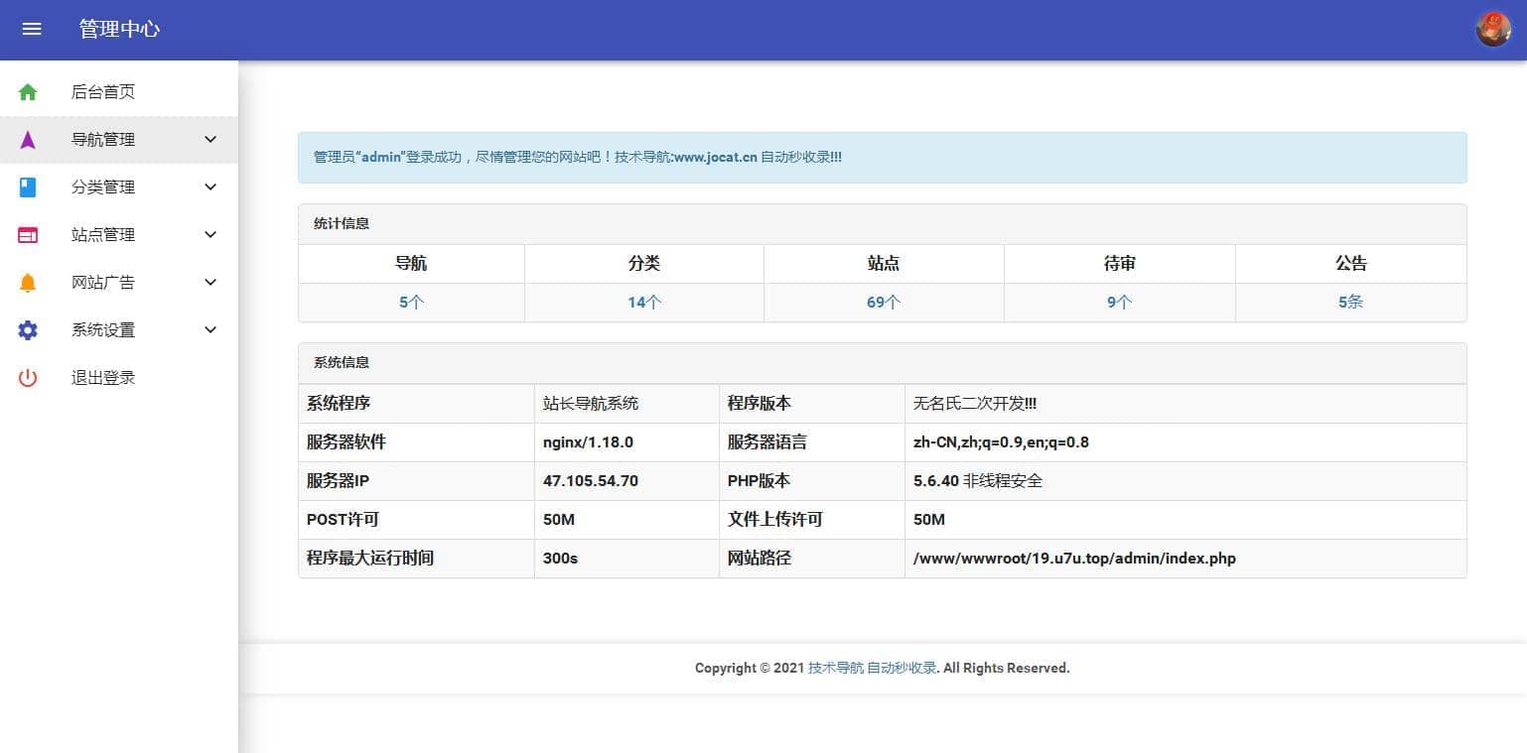Open the 69个 站点 count link
This screenshot has width=1527, height=753.
click(883, 303)
